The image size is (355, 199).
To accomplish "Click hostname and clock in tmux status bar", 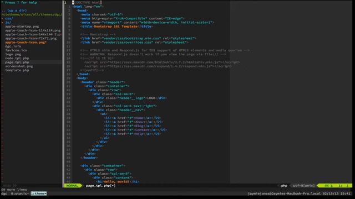I will 299,193.
